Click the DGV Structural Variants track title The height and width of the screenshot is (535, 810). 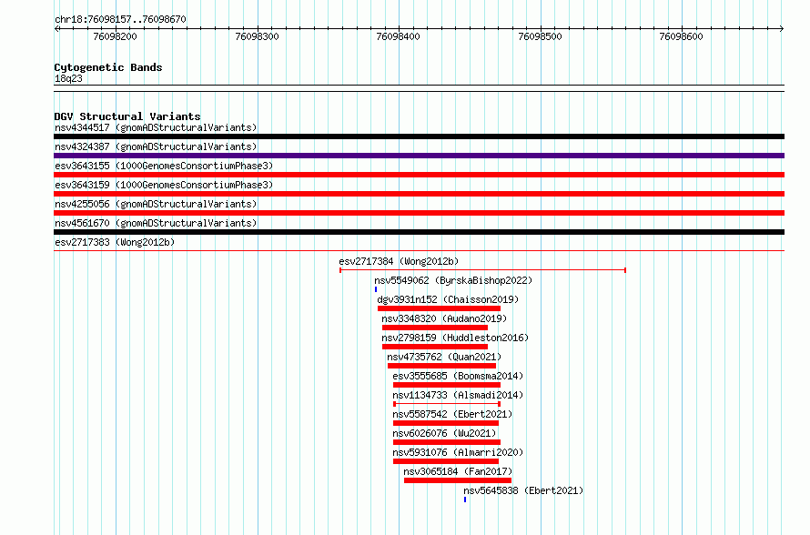pyautogui.click(x=127, y=116)
